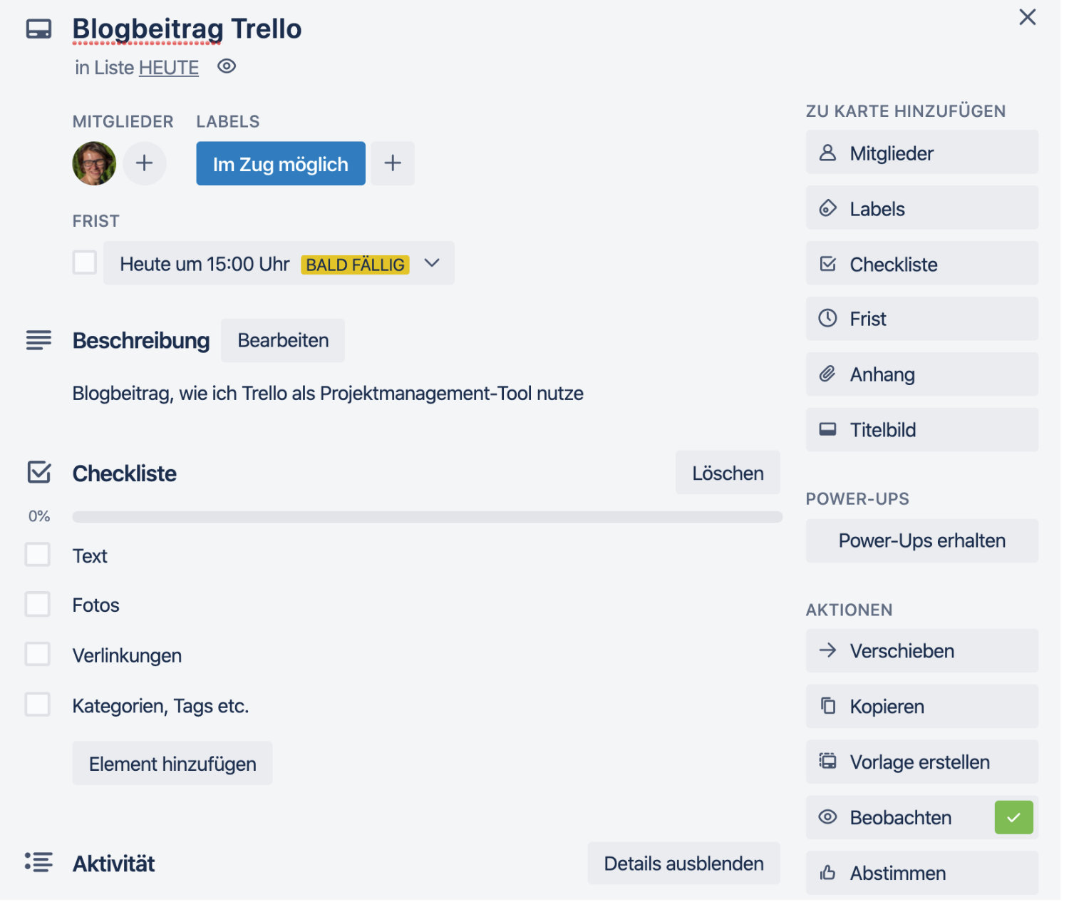This screenshot has height=922, width=1069.
Task: Click Details ausblenden in activity
Action: click(x=684, y=864)
